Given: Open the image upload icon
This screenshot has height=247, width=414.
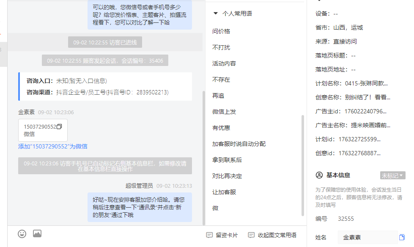Looking at the screenshot, I should click(x=37, y=233).
